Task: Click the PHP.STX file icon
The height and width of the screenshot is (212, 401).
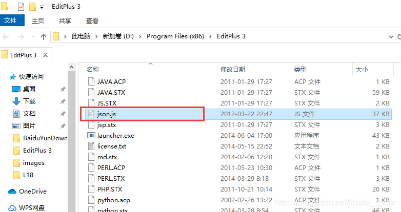Action: click(x=91, y=189)
